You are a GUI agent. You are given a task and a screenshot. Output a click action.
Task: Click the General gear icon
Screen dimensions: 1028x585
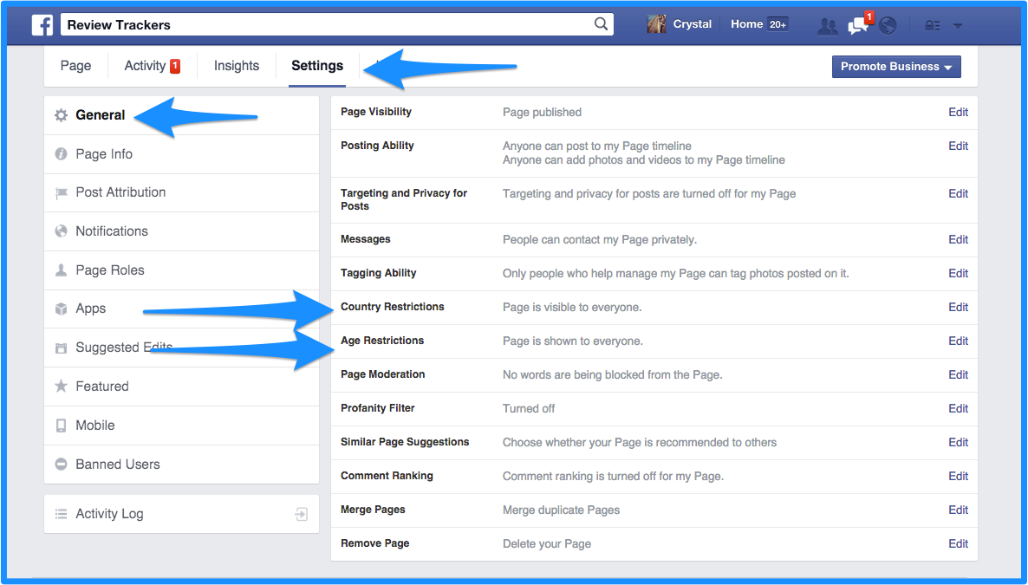(x=61, y=115)
